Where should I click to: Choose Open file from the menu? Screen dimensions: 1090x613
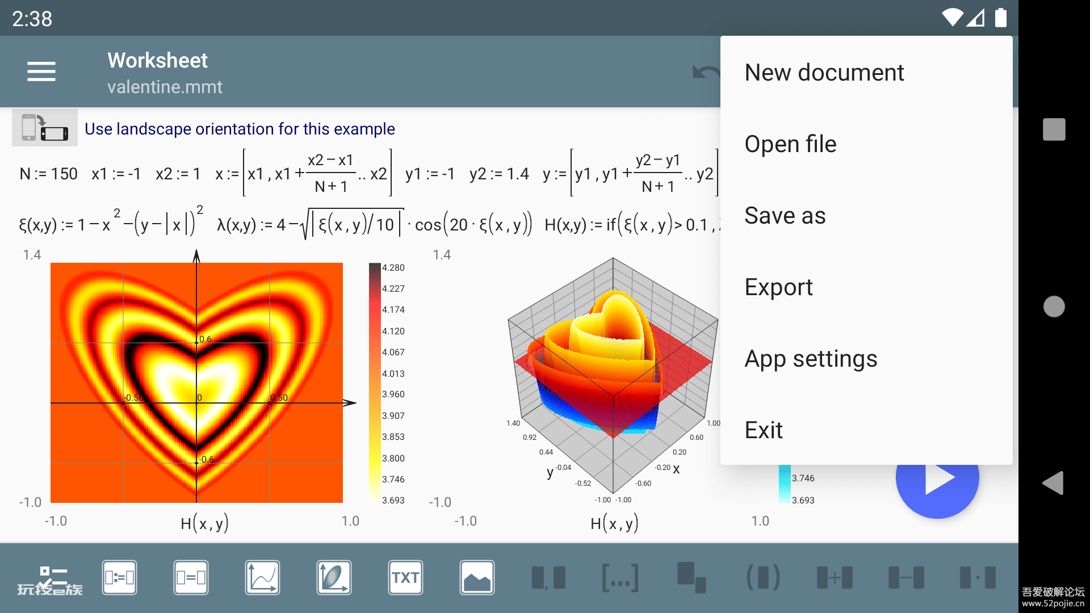866,144
